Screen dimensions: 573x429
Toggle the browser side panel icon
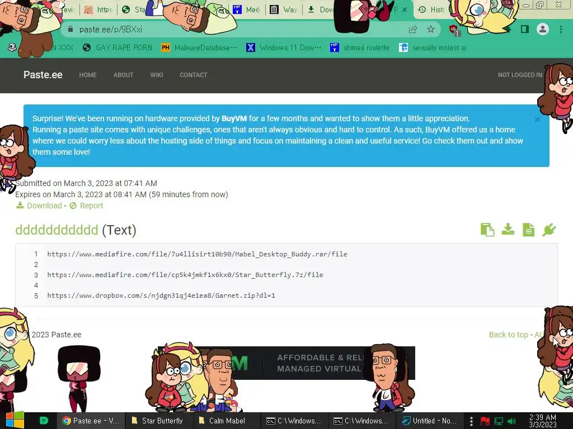[525, 29]
